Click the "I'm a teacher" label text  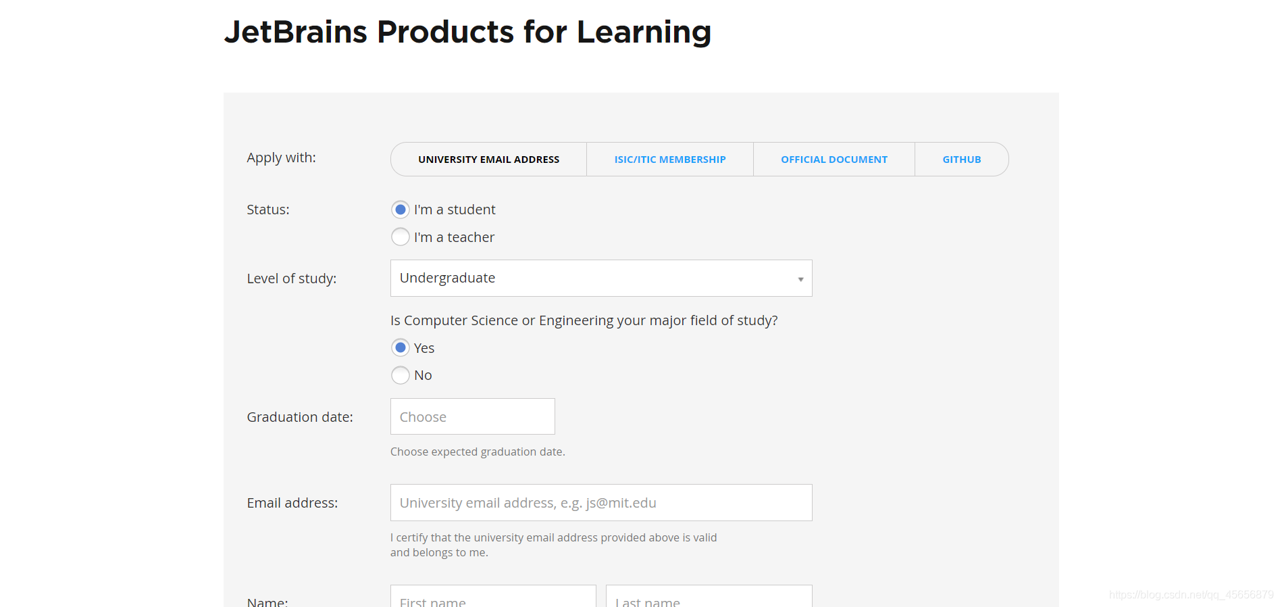(454, 237)
